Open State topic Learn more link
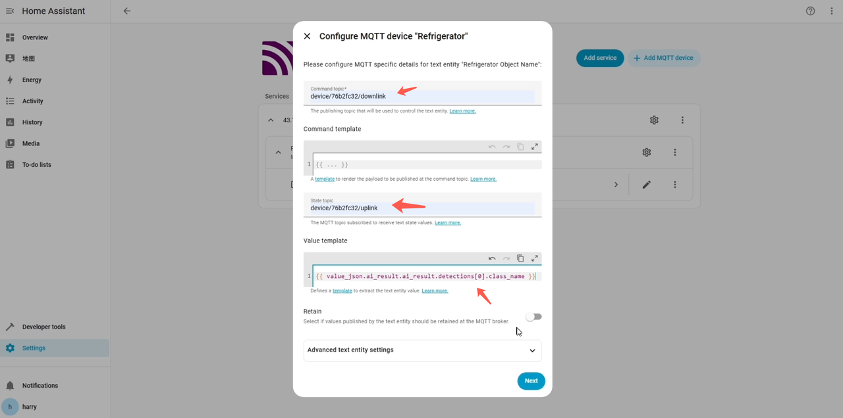 pyautogui.click(x=448, y=223)
